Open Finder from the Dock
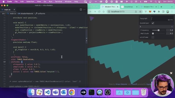Image resolution: width=175 pixels, height=98 pixels. (31, 92)
